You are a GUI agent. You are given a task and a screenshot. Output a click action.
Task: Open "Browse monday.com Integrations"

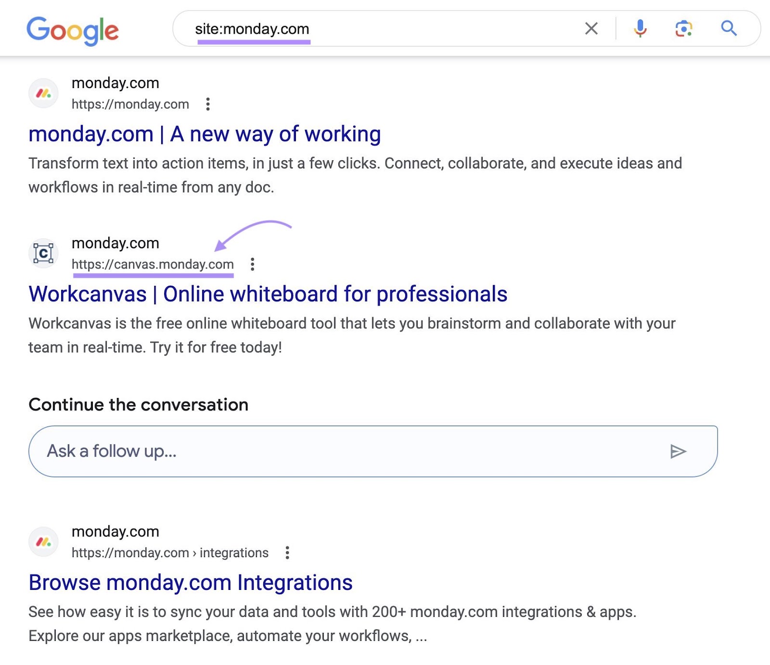pyautogui.click(x=191, y=583)
